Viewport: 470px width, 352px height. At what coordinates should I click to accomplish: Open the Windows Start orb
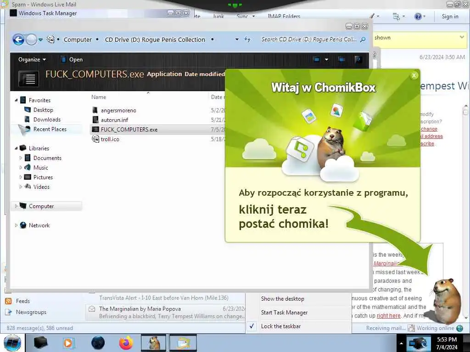click(12, 343)
